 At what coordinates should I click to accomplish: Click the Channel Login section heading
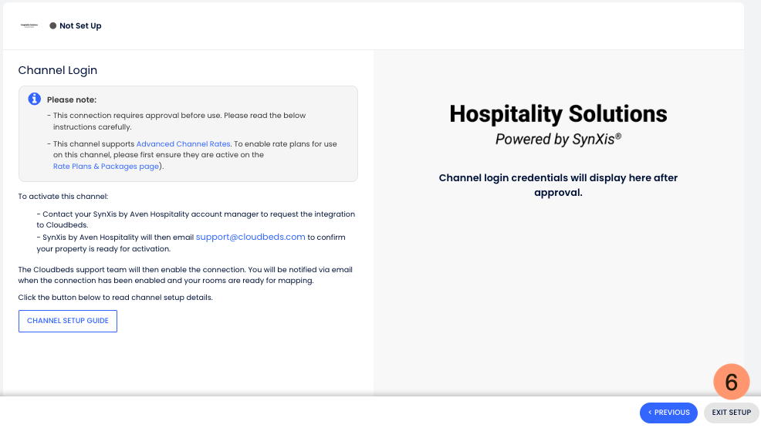58,70
